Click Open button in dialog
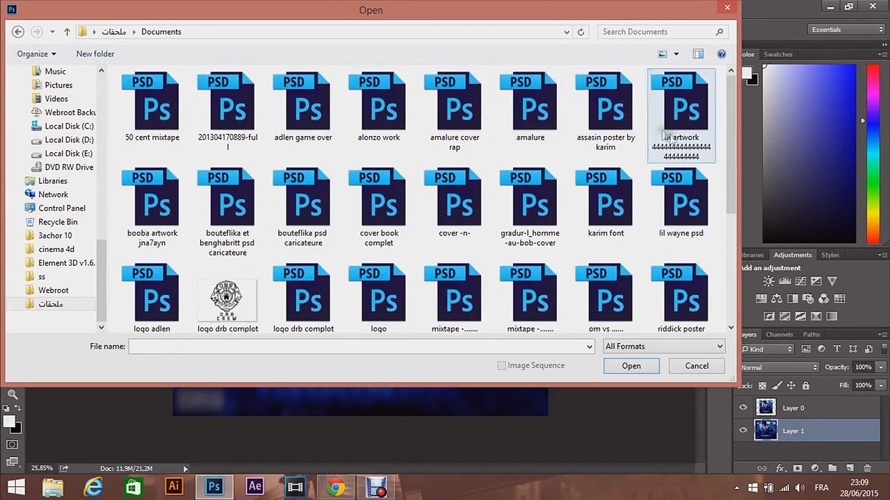The image size is (890, 500). click(x=631, y=366)
